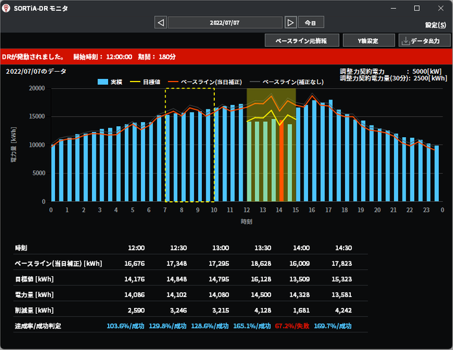Click the 169.7%/成功 result cell
This screenshot has height=350, width=453.
(x=333, y=326)
